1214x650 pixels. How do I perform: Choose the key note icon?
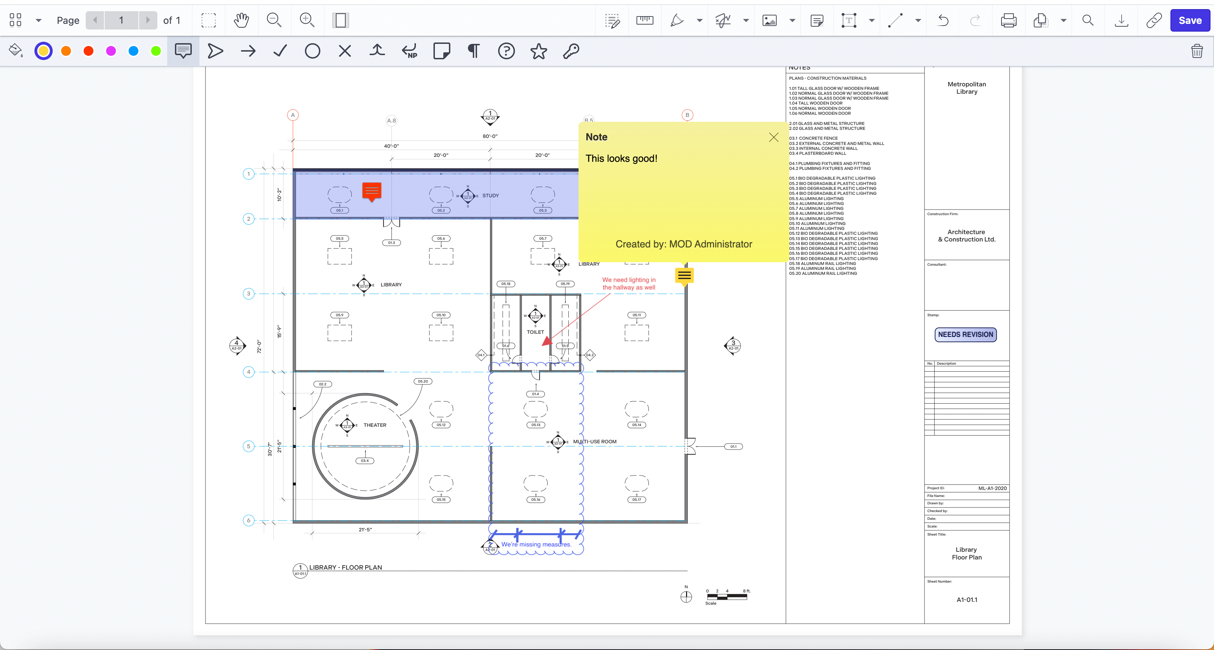(x=571, y=51)
